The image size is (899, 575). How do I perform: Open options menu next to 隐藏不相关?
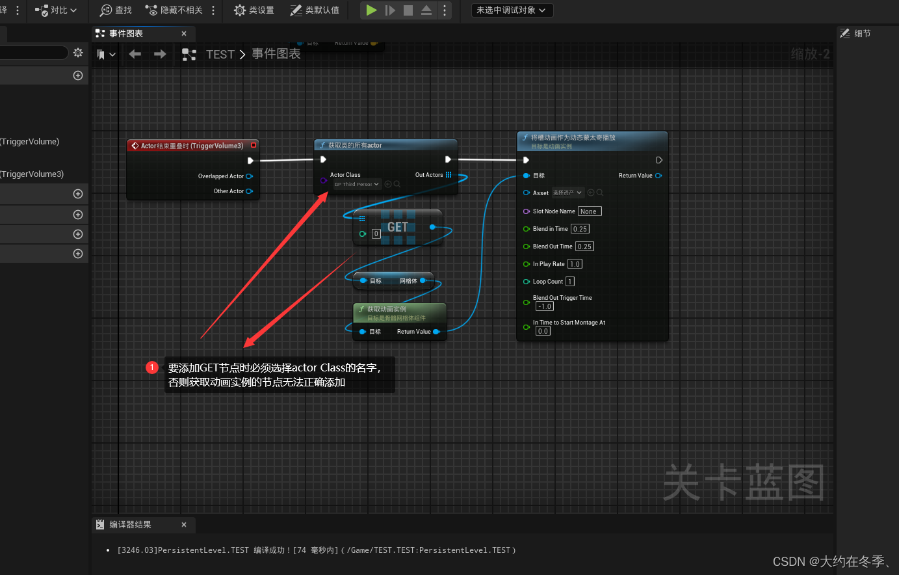click(x=213, y=10)
